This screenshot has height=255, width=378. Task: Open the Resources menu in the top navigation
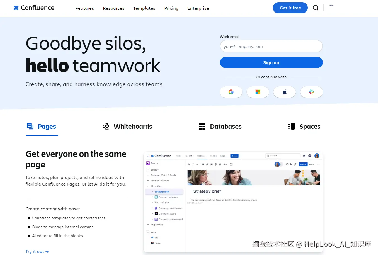[114, 8]
